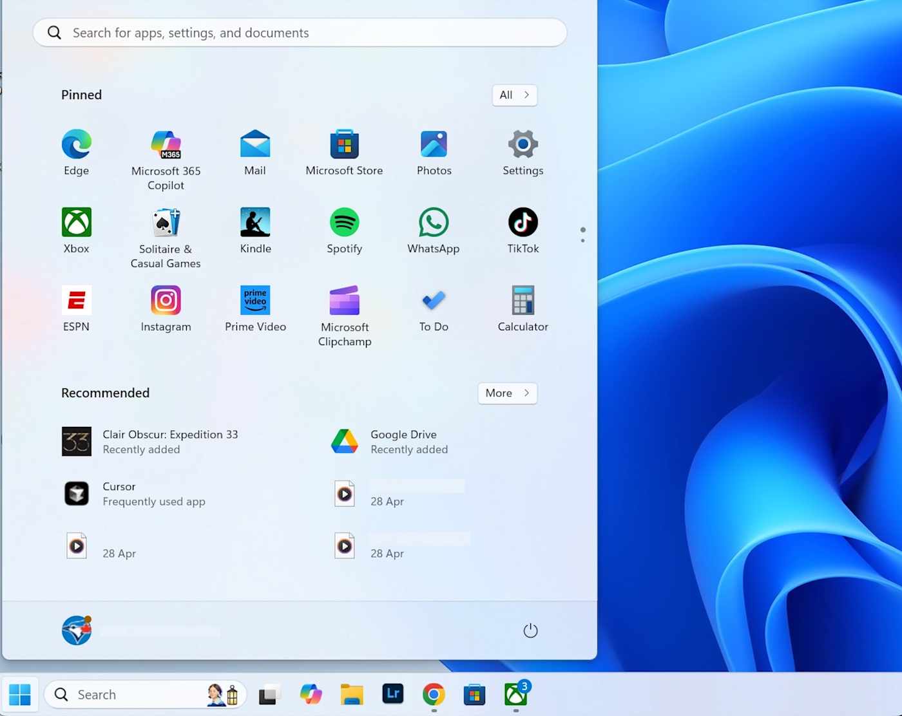Open Lightroom from the taskbar
902x716 pixels.
(392, 694)
